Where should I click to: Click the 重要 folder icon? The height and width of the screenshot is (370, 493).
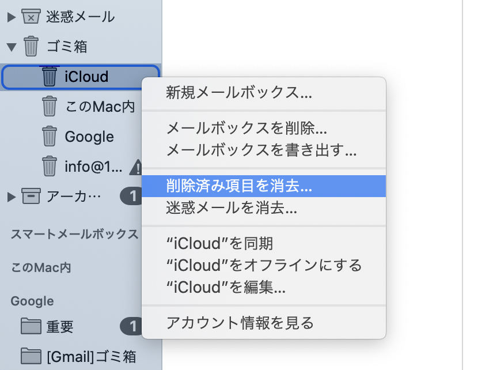pos(31,326)
